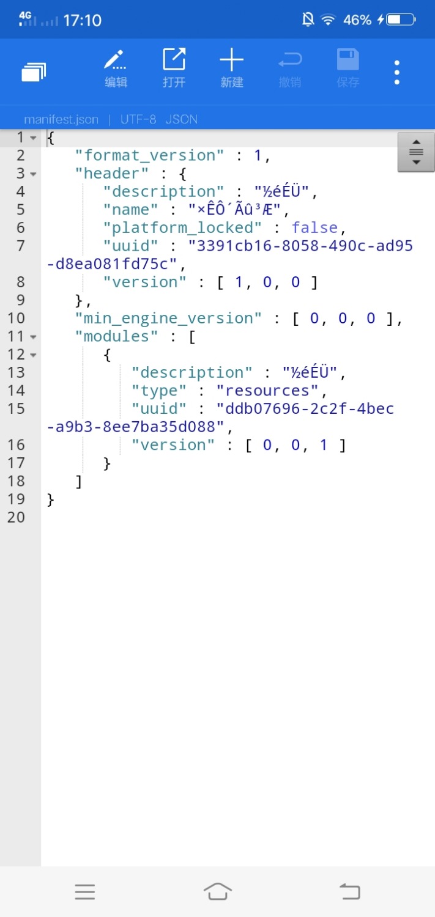Tap the UTF-8 encoding label

click(138, 119)
